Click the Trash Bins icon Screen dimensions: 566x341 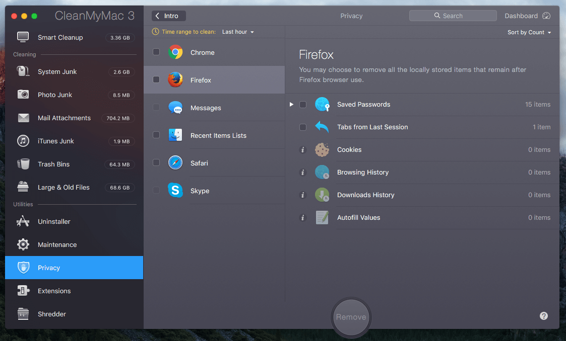coord(23,164)
